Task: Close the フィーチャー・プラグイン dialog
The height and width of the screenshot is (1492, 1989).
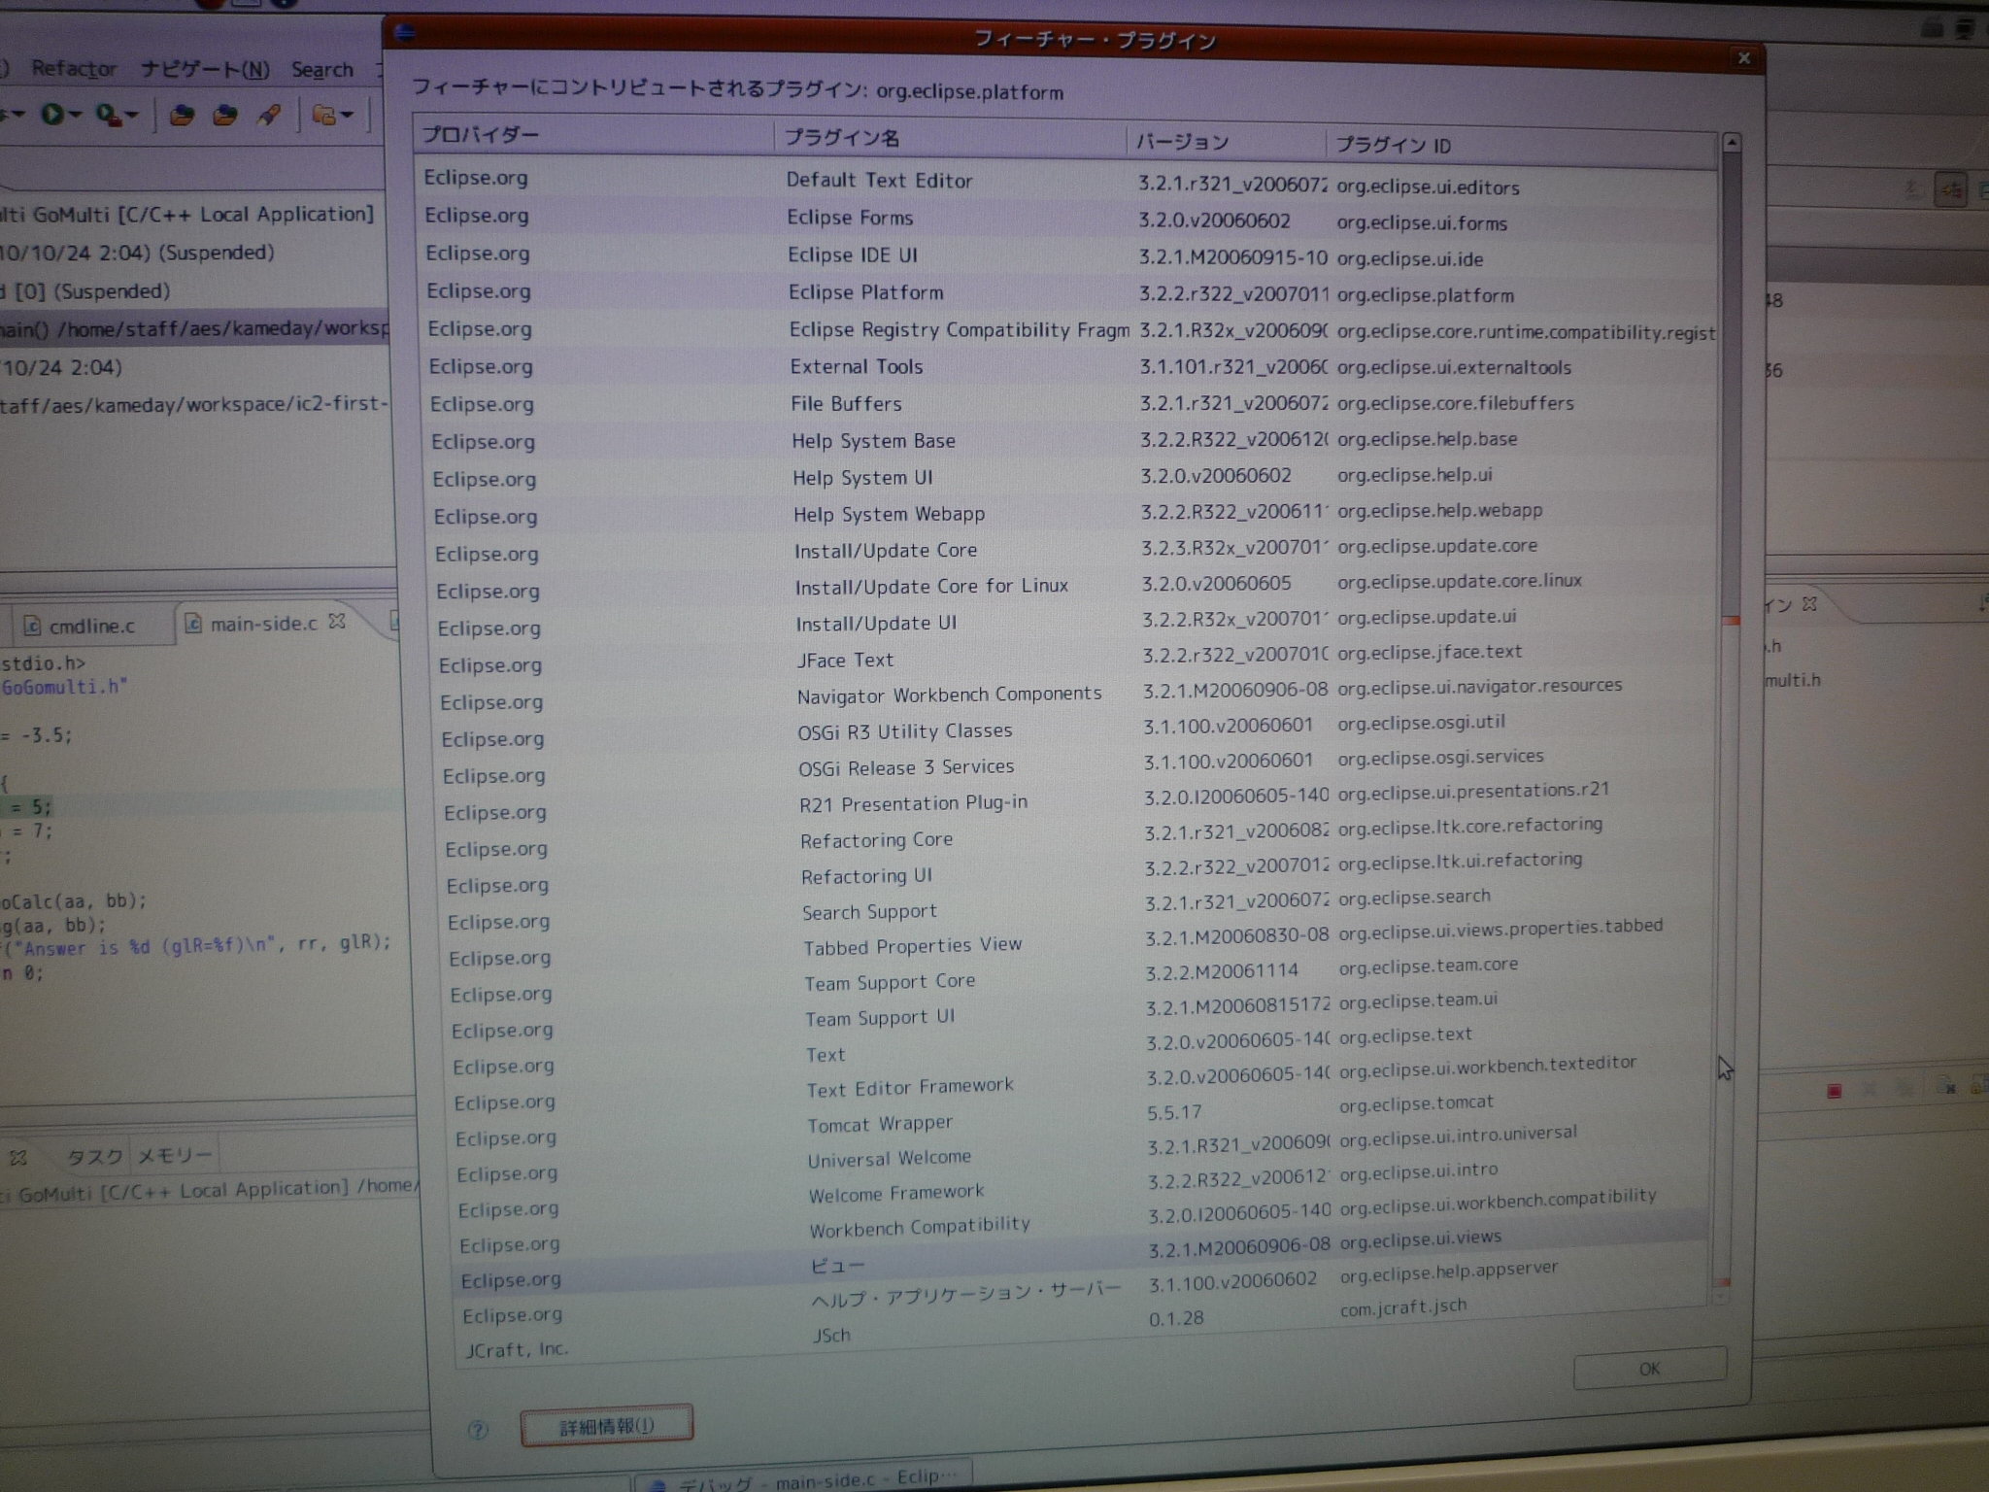Action: (1743, 58)
